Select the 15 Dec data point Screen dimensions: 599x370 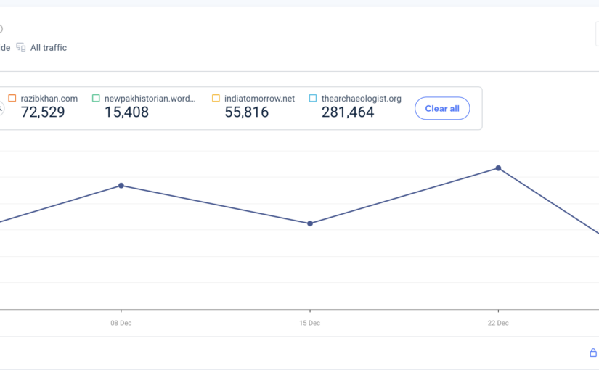coord(310,223)
